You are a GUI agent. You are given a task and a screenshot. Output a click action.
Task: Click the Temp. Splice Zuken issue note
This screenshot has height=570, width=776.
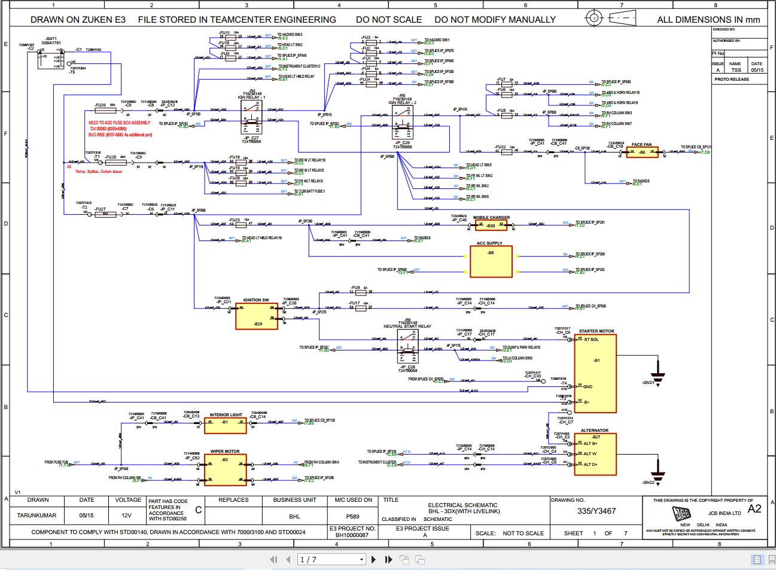tap(98, 172)
